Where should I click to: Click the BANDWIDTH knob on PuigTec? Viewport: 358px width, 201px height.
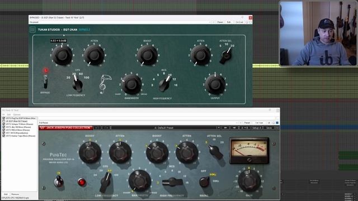click(x=140, y=181)
